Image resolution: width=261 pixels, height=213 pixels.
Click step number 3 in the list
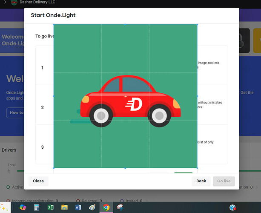click(43, 147)
